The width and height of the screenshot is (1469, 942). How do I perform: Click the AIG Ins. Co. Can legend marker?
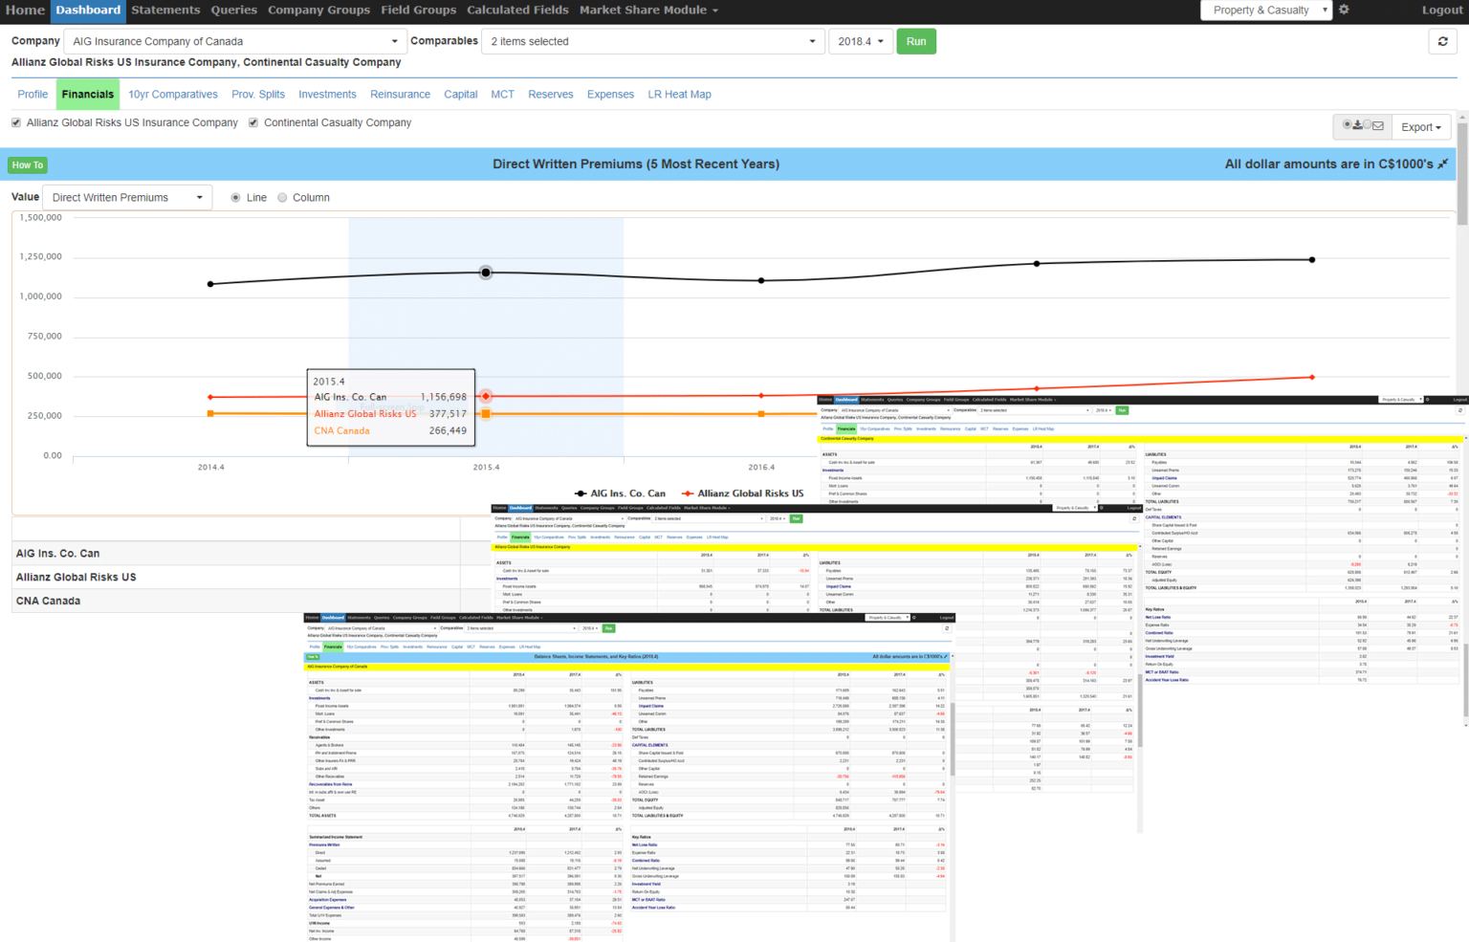(x=581, y=493)
